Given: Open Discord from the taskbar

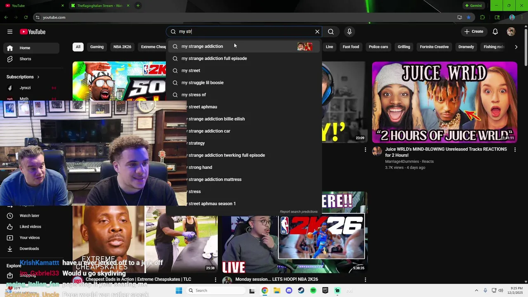Looking at the screenshot, I should click(x=289, y=290).
